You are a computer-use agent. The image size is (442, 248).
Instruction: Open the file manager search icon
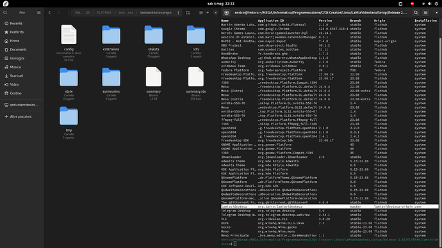(x=5, y=13)
